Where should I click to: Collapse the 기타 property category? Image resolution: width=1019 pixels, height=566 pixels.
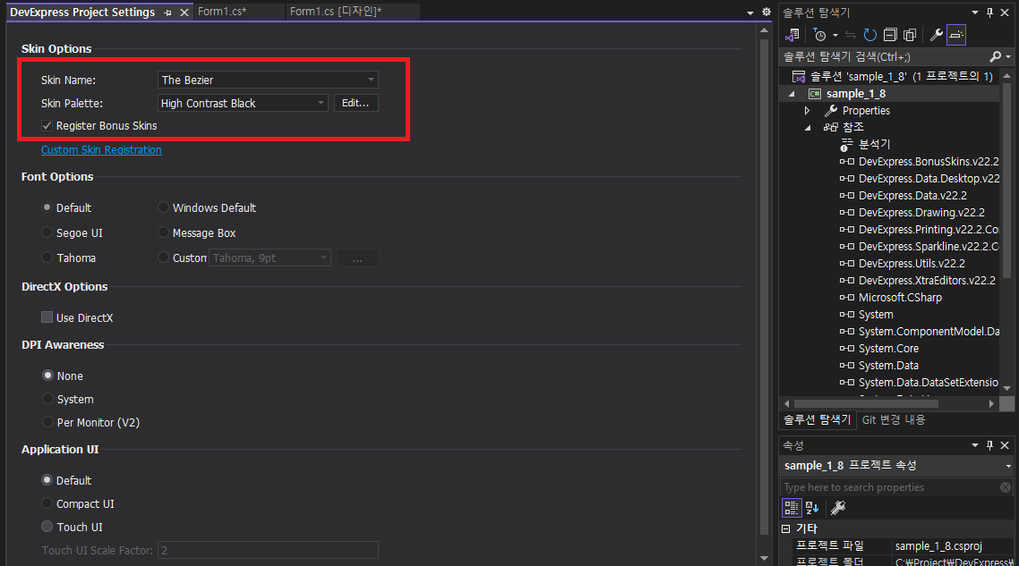785,528
